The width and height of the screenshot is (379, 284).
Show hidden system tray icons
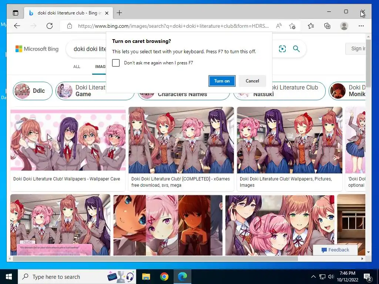(x=313, y=277)
